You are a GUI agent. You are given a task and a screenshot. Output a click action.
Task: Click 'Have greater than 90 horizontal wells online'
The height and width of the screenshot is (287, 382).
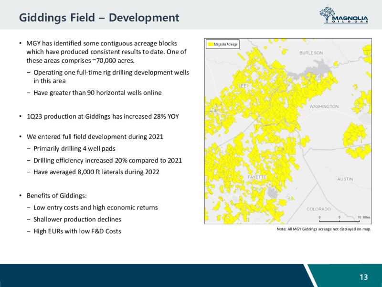pyautogui.click(x=97, y=93)
